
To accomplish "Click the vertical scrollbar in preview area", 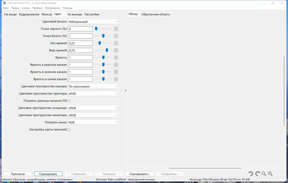I will pos(284,91).
